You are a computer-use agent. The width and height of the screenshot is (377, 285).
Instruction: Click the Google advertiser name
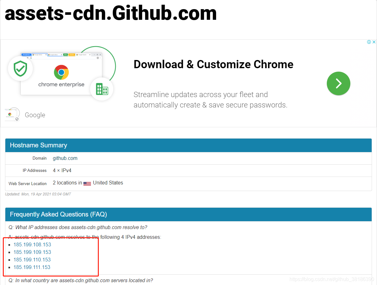[x=35, y=115]
